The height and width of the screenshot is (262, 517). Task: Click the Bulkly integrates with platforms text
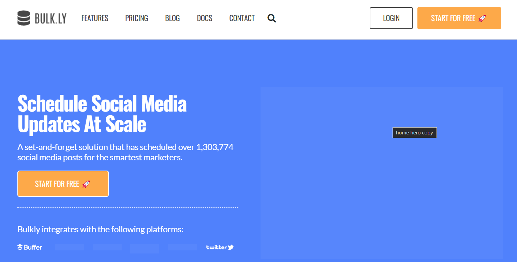(x=101, y=229)
